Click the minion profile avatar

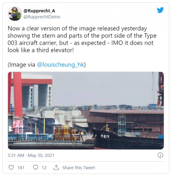point(15,13)
